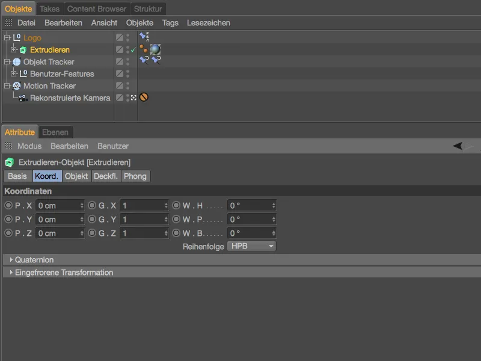This screenshot has height=361, width=481.
Task: Toggle the layer square for Motion Tracker
Action: 120,85
